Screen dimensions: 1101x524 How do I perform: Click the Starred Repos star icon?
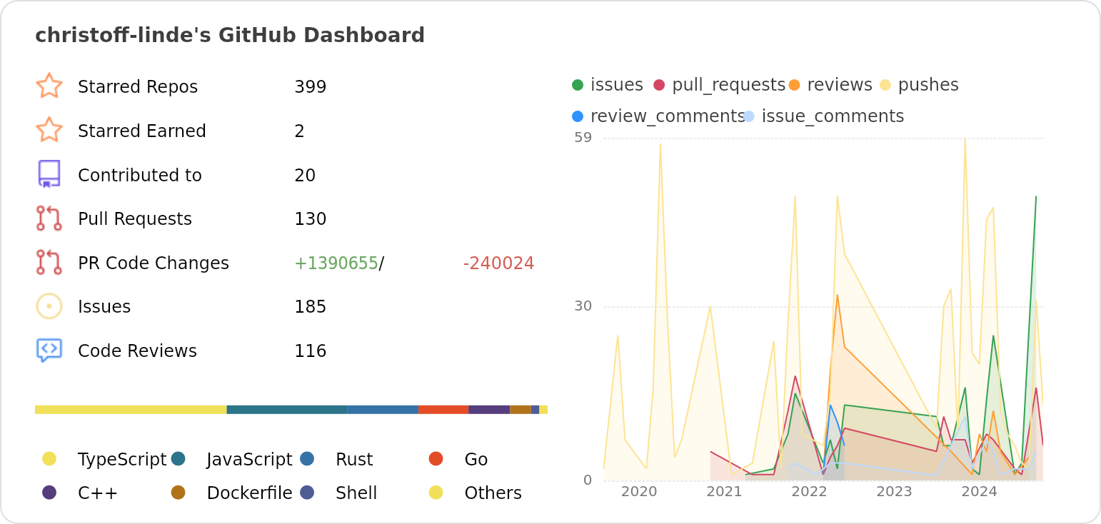point(49,86)
